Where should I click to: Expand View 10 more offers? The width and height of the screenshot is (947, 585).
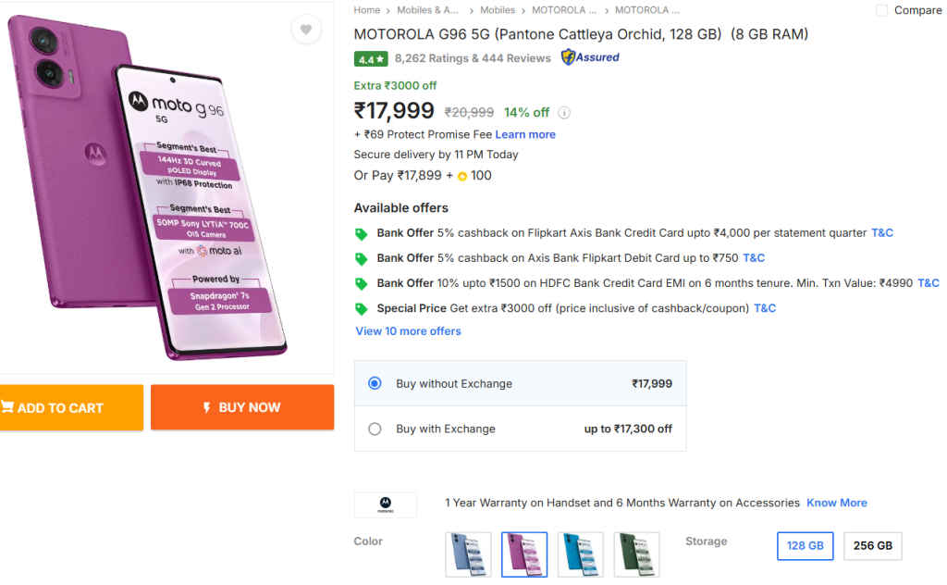pyautogui.click(x=408, y=331)
